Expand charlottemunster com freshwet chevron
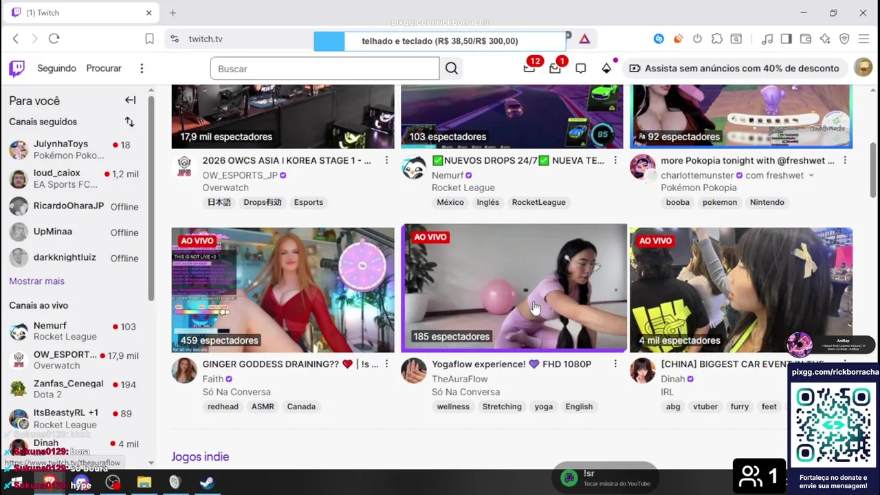 pyautogui.click(x=811, y=175)
